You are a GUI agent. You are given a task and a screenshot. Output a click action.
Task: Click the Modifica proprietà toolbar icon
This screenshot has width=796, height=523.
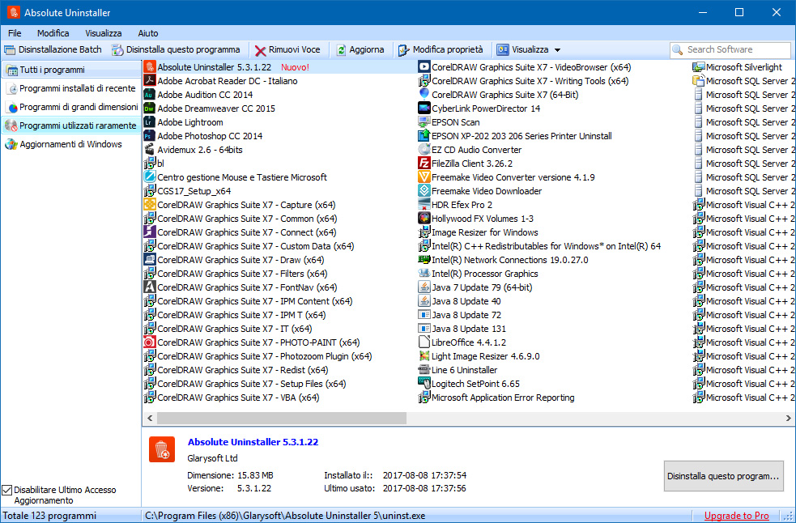point(404,50)
